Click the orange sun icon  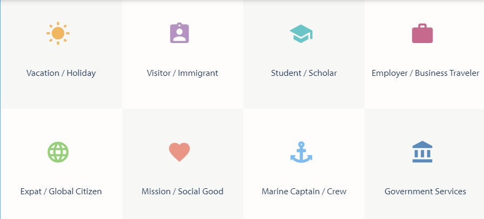58,33
